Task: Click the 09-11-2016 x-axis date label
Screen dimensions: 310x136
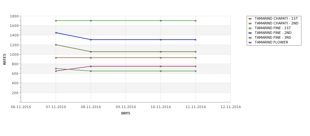Action: coord(126,107)
